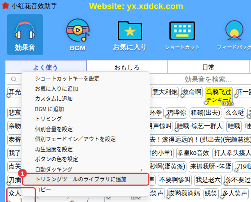Toggle favorite star on 耳光 button
Image resolution: width=251 pixels, height=202 pixels.
tap(9, 96)
